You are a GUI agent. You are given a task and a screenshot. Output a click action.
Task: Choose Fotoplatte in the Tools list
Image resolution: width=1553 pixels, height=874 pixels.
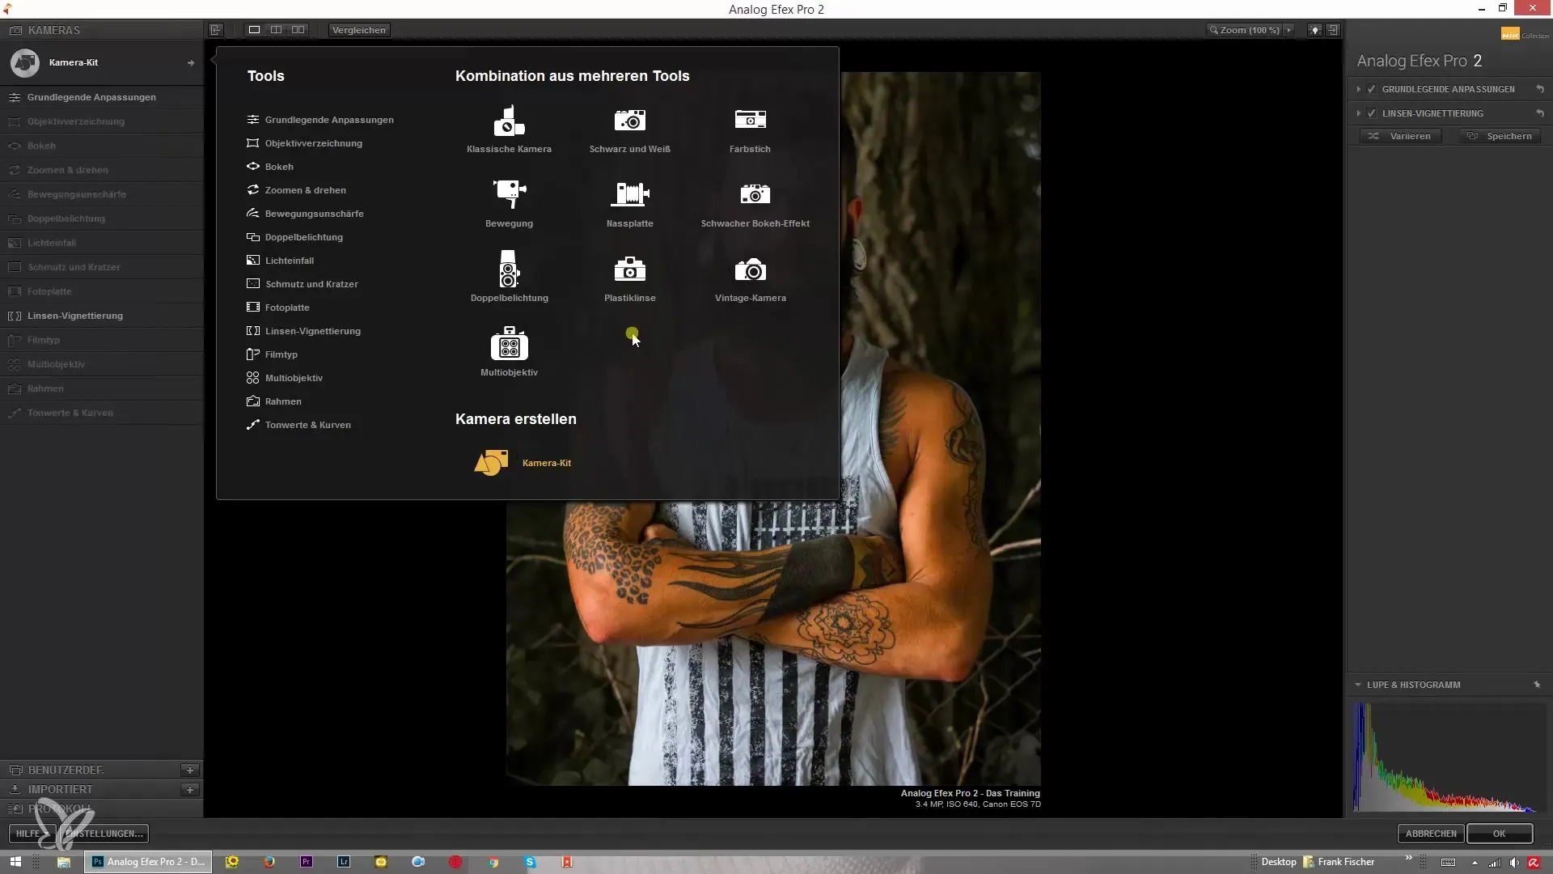(x=278, y=308)
